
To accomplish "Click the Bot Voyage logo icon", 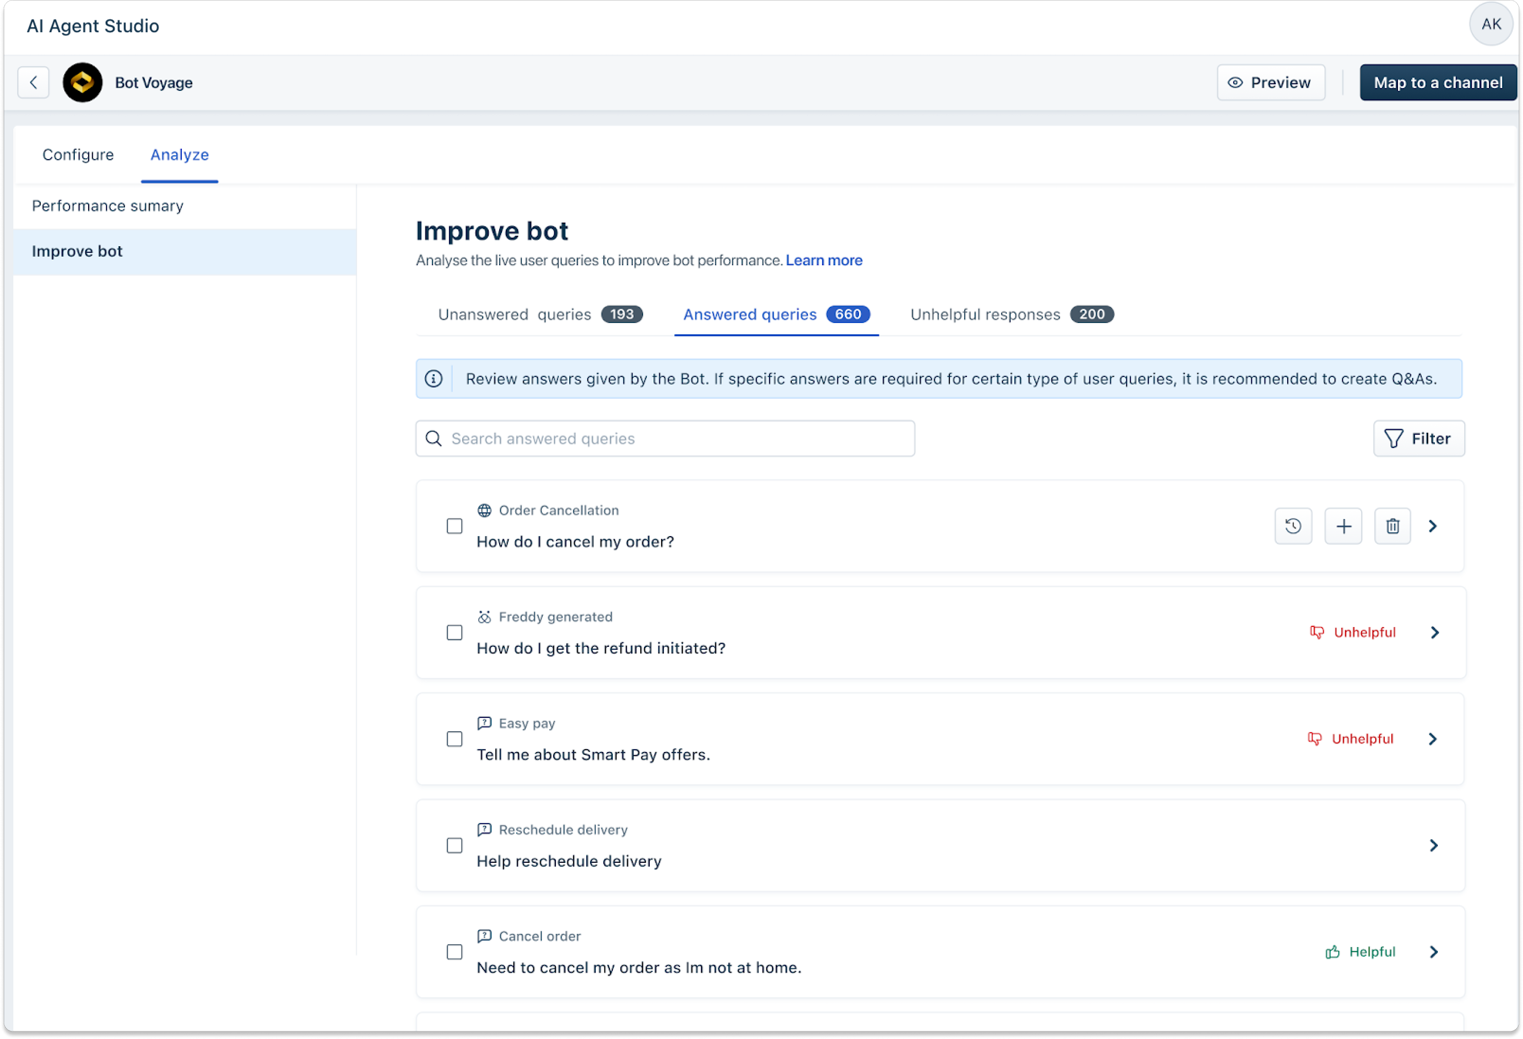I will [82, 82].
